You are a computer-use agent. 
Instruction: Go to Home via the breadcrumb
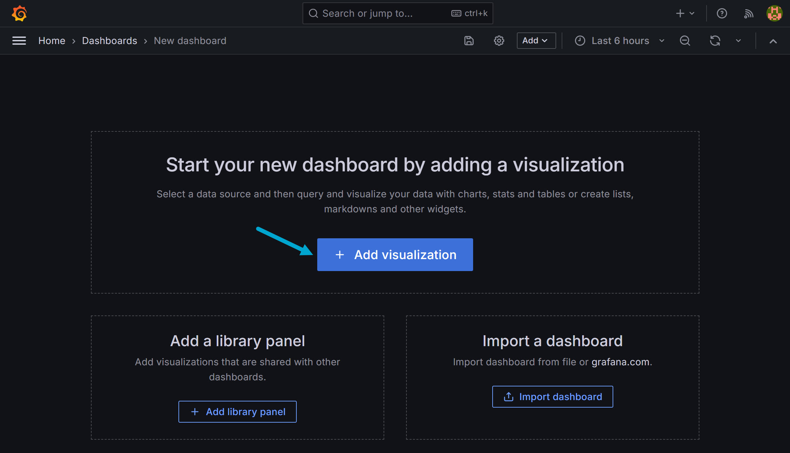click(52, 41)
